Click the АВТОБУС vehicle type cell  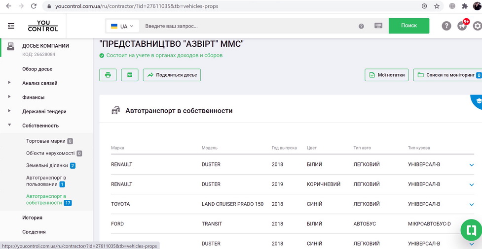pyautogui.click(x=365, y=224)
